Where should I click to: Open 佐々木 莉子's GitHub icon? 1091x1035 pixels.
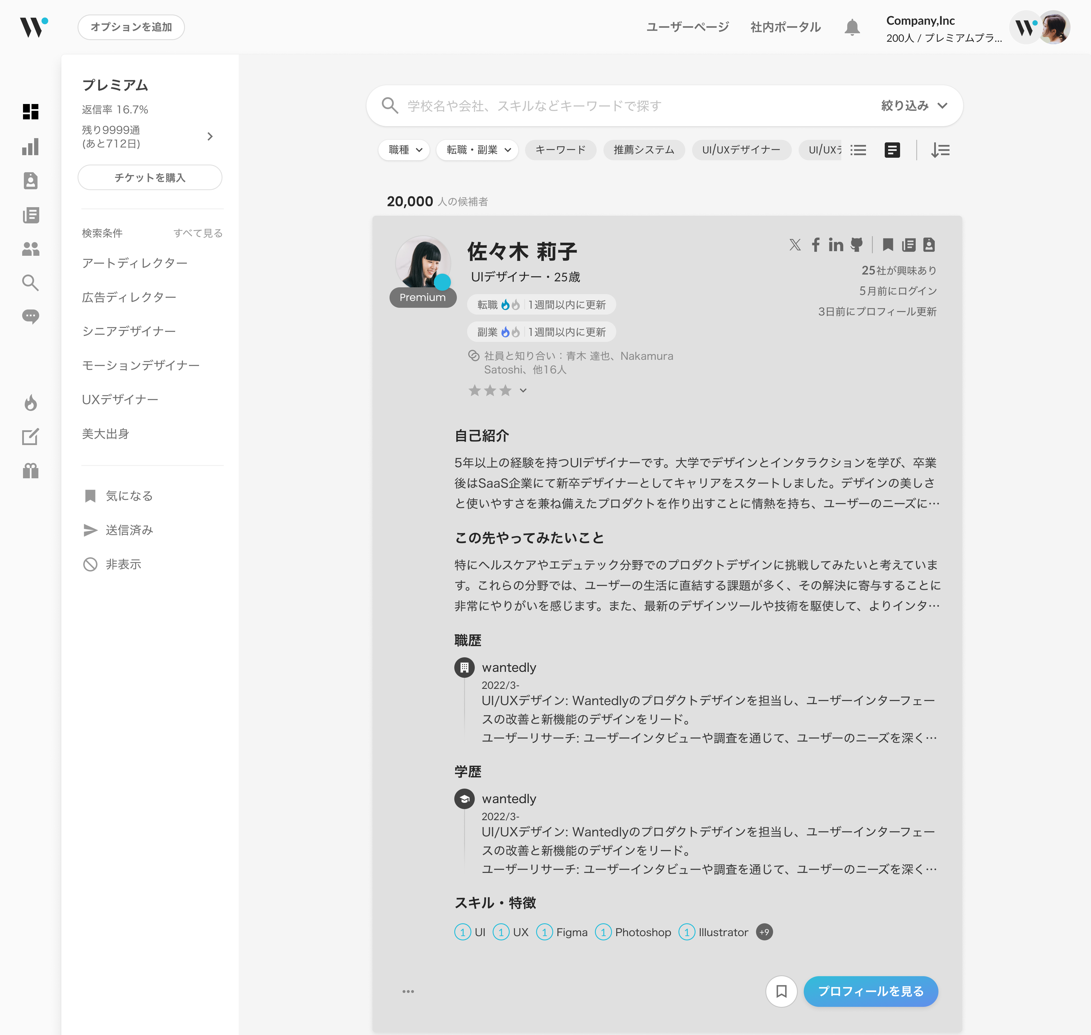(857, 244)
